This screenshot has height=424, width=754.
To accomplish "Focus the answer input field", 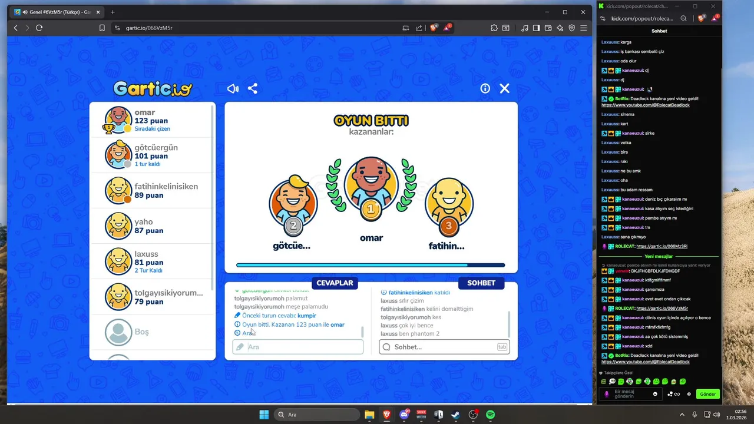I will (298, 347).
